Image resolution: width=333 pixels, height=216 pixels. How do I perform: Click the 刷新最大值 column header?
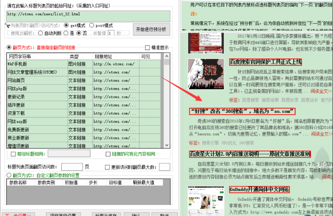147,183
